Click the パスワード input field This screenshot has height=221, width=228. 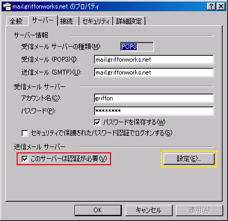coord(154,111)
